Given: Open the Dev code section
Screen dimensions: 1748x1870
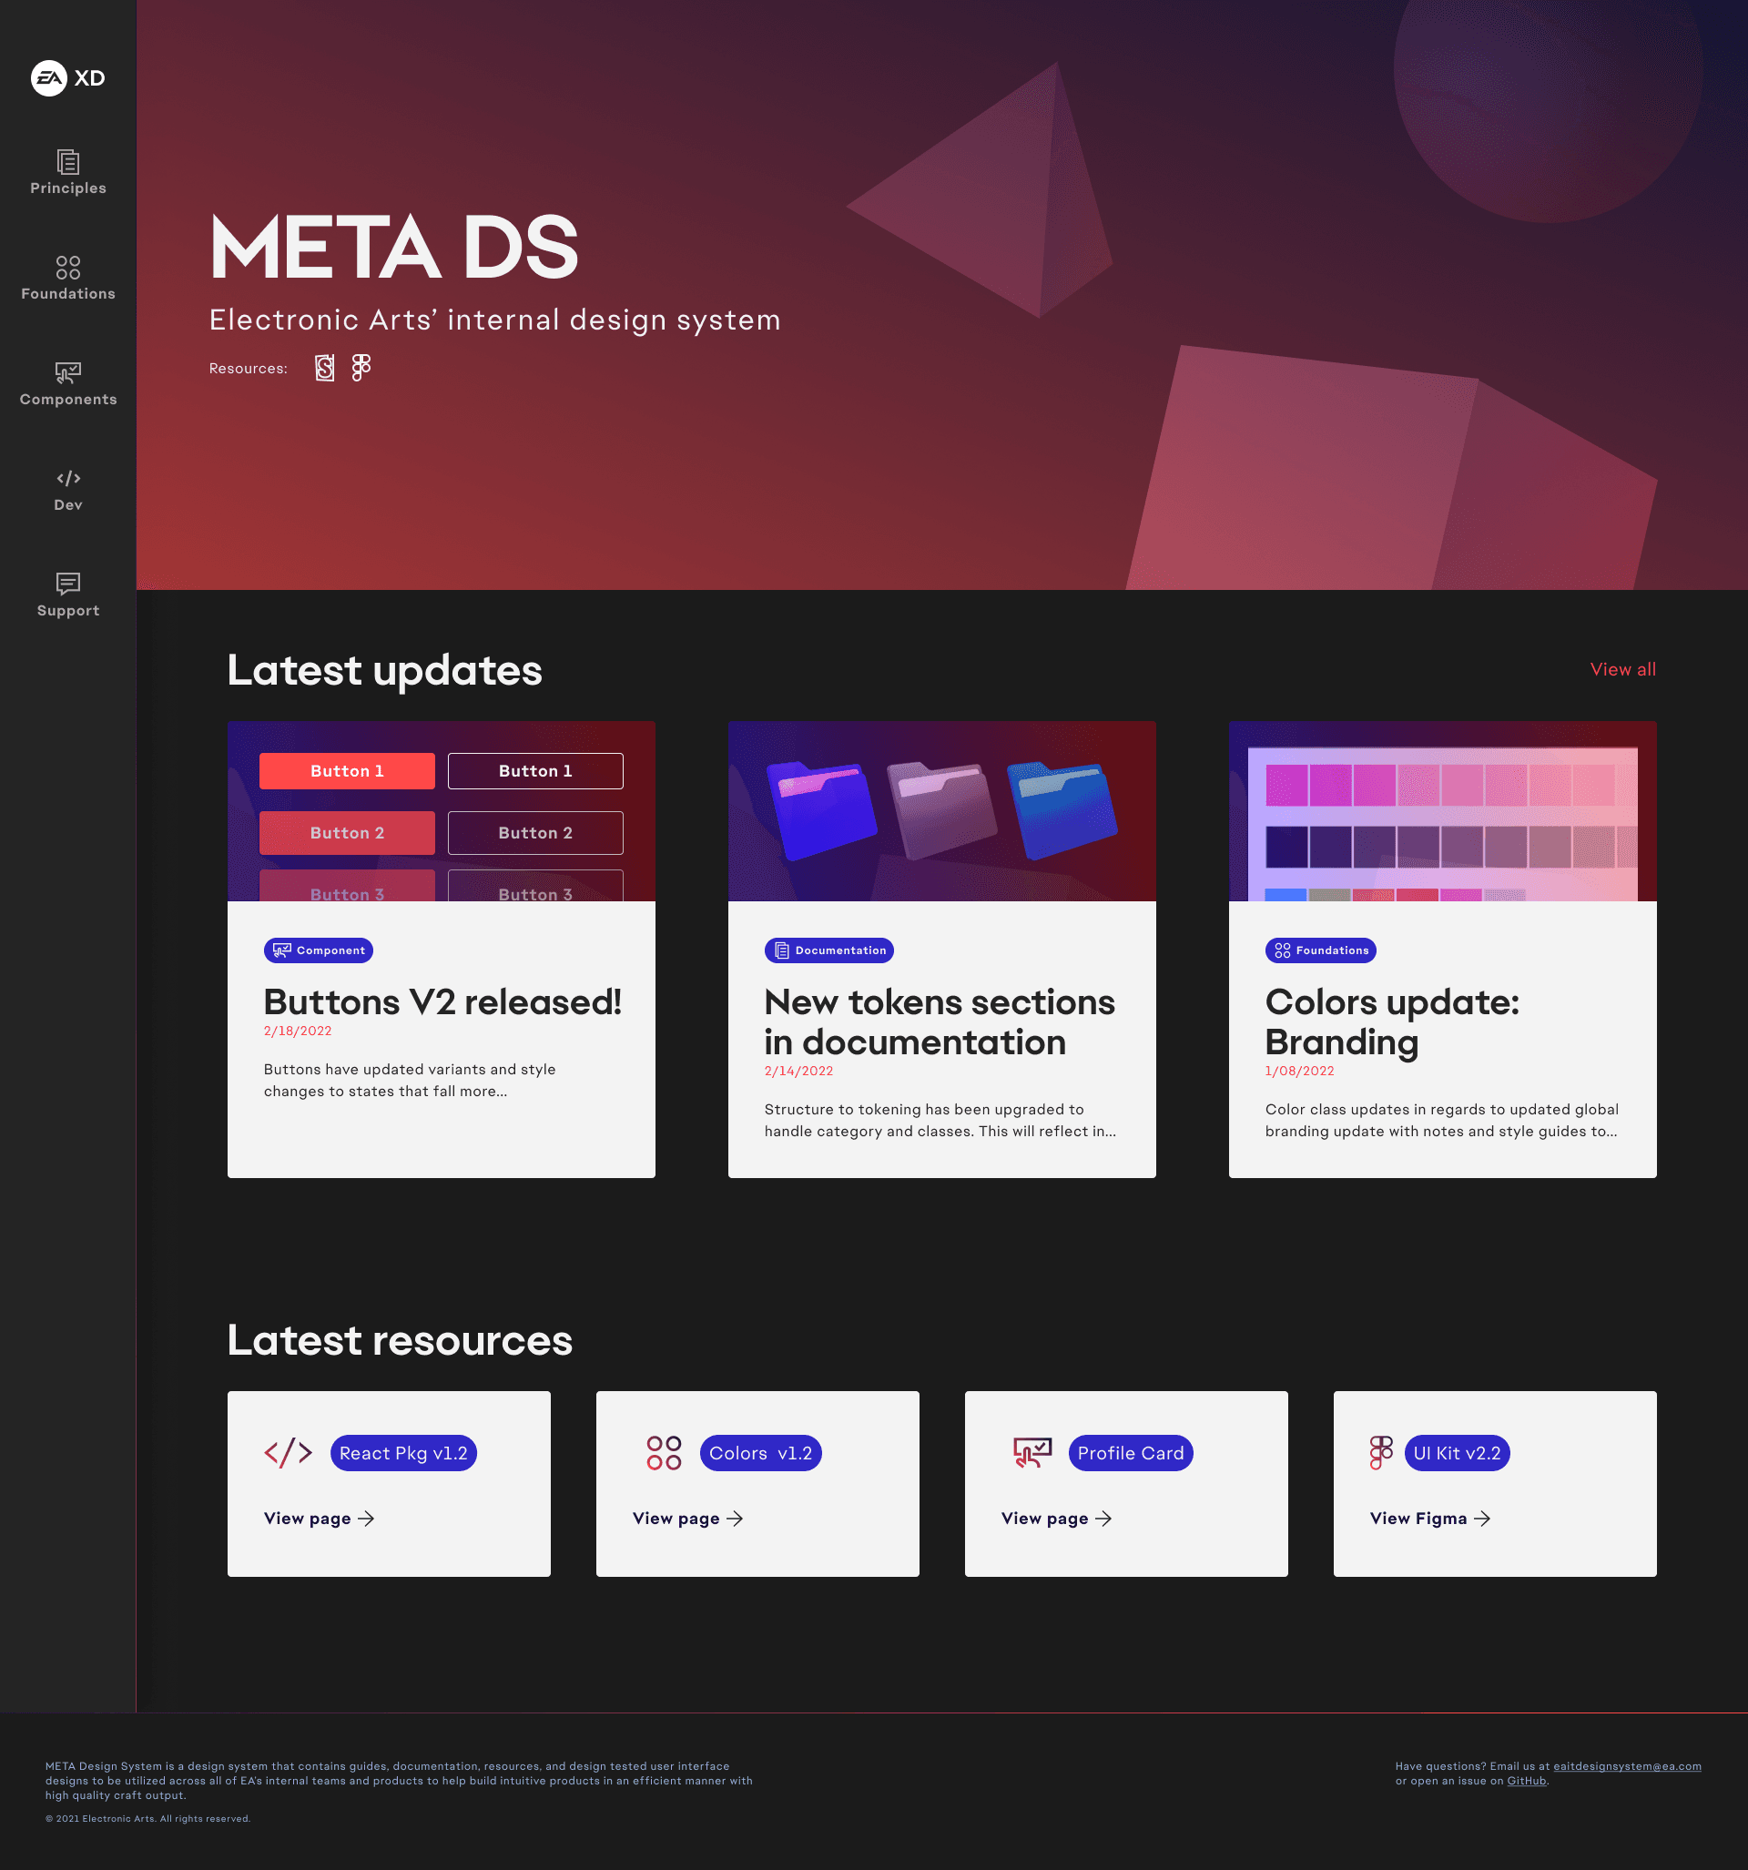Looking at the screenshot, I should (67, 490).
